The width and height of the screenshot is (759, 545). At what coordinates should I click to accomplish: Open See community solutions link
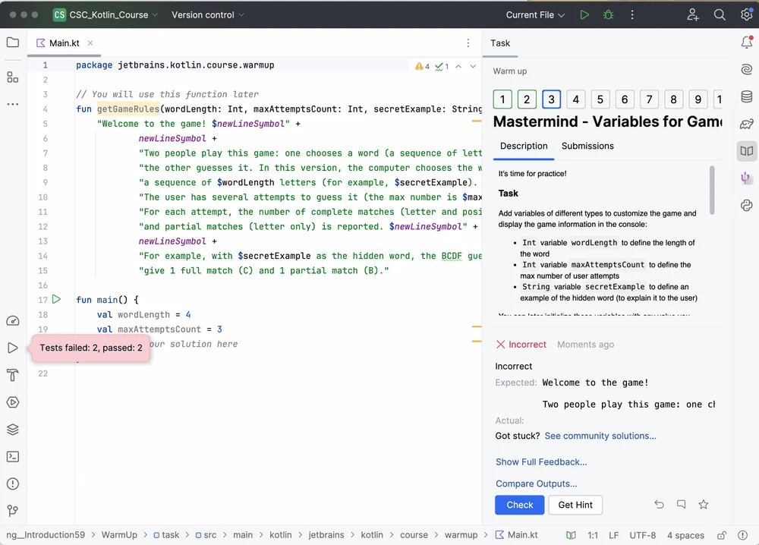[x=600, y=436]
